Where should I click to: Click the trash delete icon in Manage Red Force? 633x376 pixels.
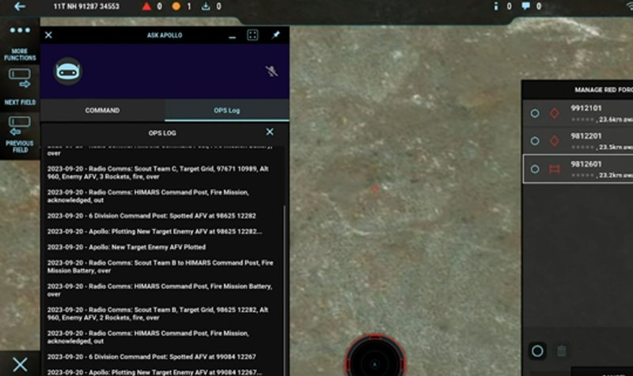coord(562,351)
